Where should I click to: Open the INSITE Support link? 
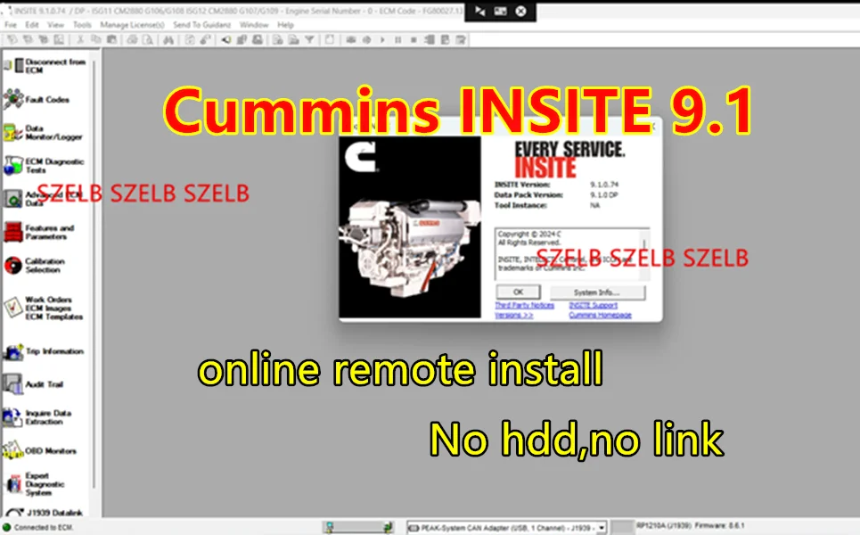click(593, 305)
